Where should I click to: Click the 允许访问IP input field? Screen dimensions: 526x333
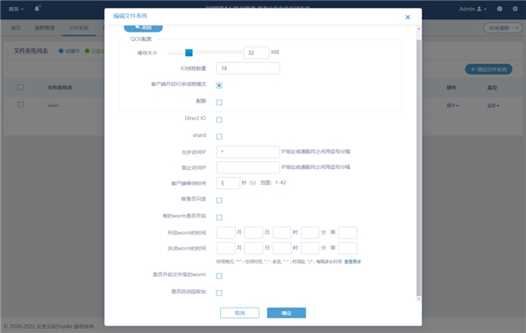[248, 152]
